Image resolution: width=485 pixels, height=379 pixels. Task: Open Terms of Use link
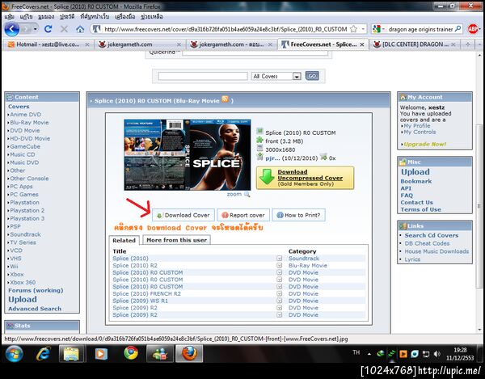[x=420, y=209]
